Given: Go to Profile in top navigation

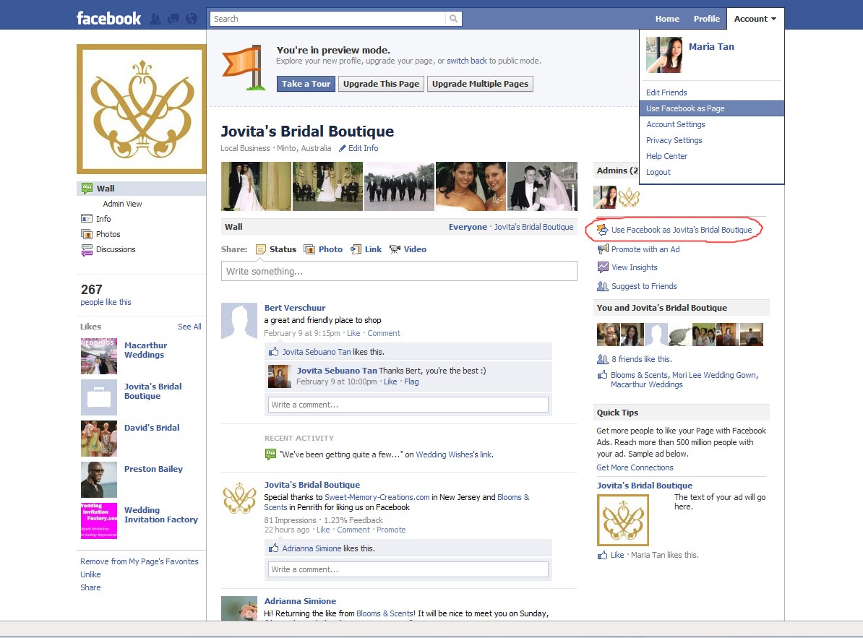Looking at the screenshot, I should 707,19.
